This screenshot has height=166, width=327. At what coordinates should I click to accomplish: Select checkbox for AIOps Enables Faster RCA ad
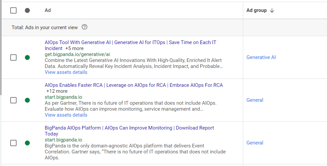point(13,100)
